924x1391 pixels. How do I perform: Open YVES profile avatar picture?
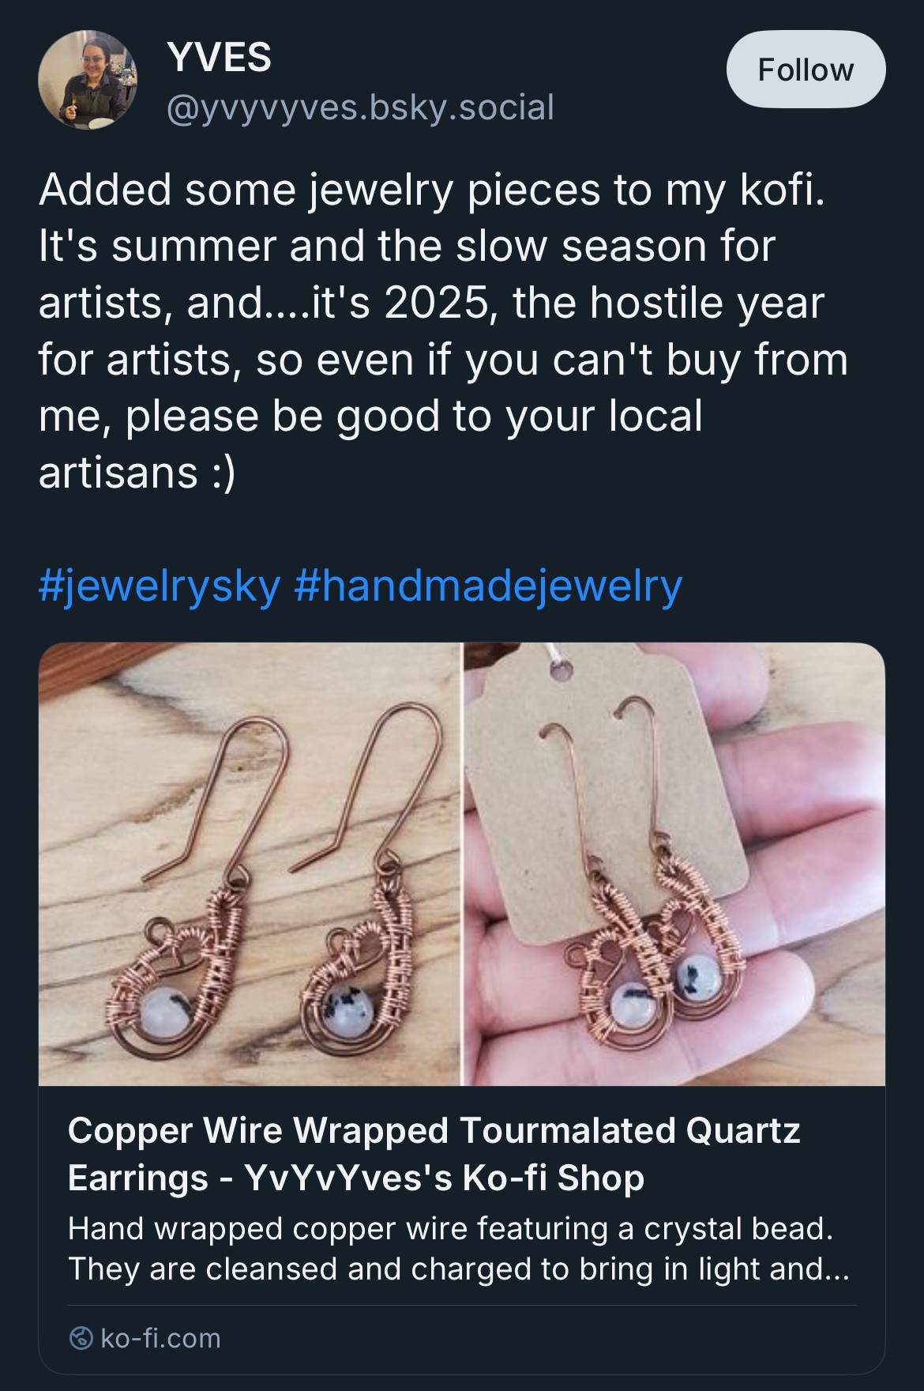click(87, 80)
